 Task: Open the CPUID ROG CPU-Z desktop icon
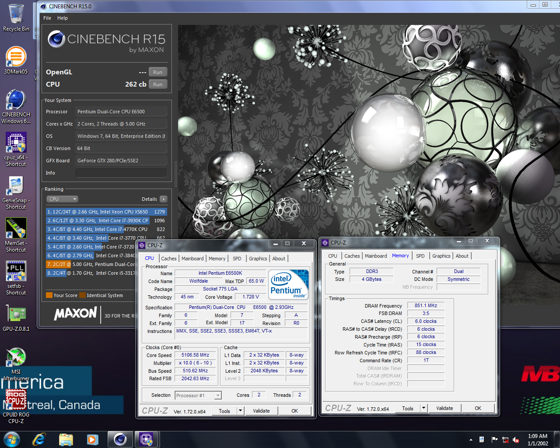(x=16, y=407)
